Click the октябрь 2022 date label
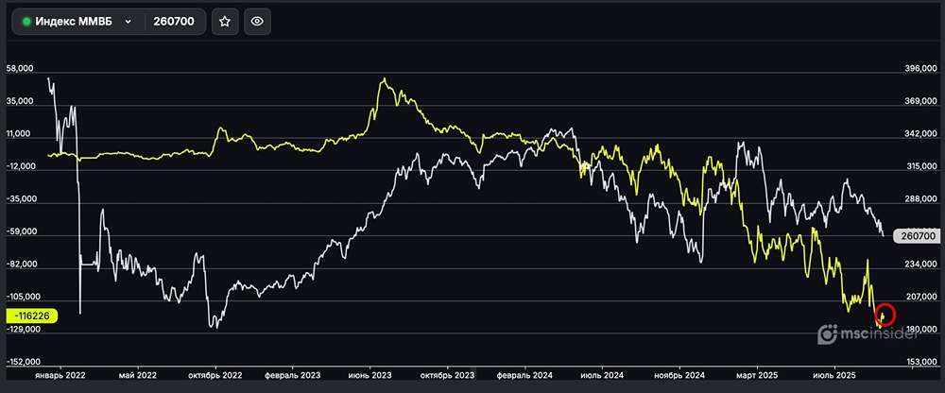Image resolution: width=945 pixels, height=393 pixels. 215,375
